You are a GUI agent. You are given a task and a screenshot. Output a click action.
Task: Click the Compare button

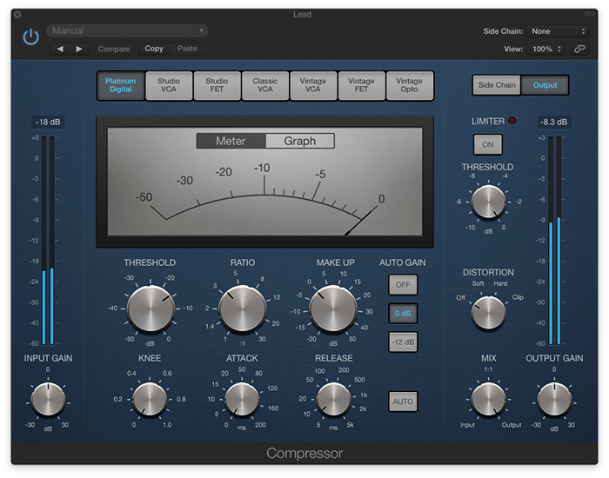tap(114, 49)
